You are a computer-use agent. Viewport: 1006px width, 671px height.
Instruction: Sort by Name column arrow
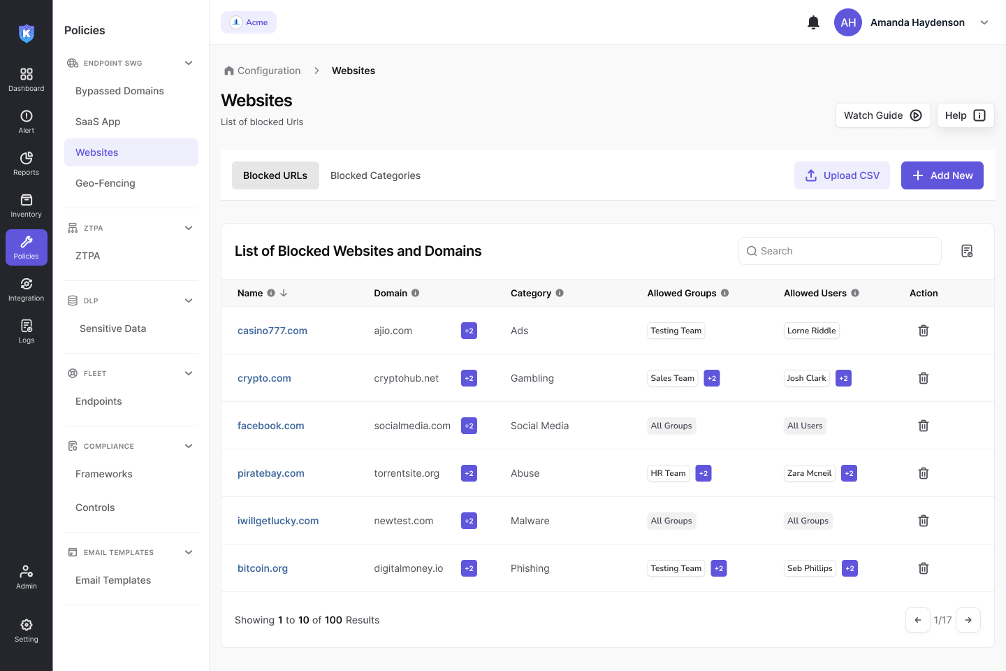284,294
